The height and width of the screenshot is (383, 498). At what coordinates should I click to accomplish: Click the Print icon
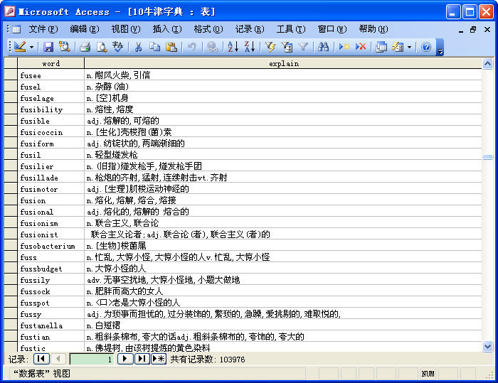click(x=85, y=47)
